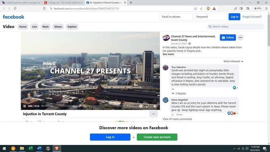Open more options next to Follow button
Image resolution: width=270 pixels, height=152 pixels.
coord(241,37)
